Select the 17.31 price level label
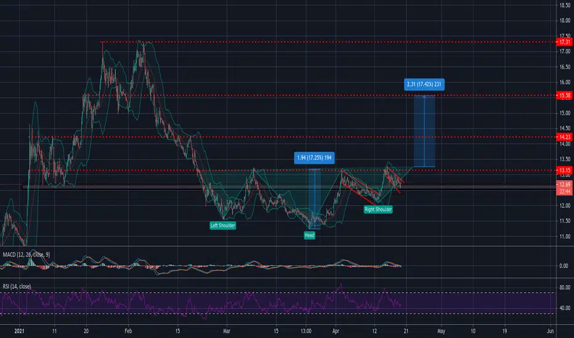Viewport: 574px width, 338px height. pos(564,42)
